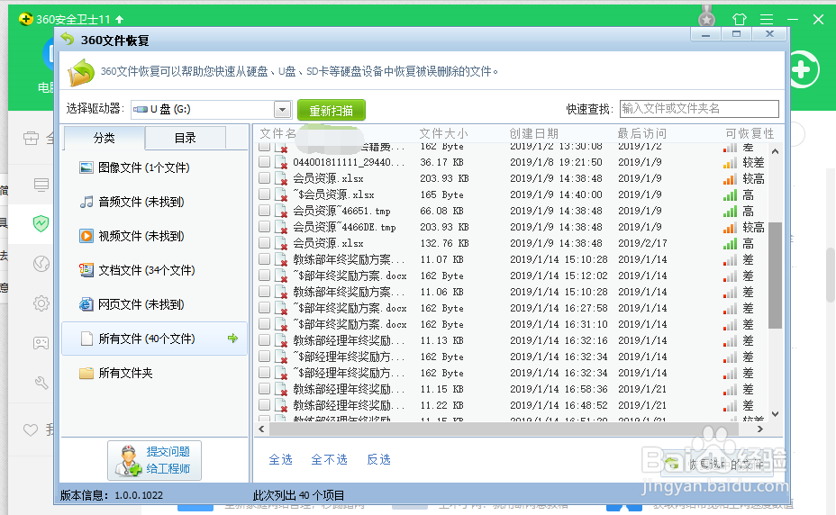This screenshot has height=515, width=836.
Task: Click the All folders yellow folder icon
Action: pyautogui.click(x=86, y=373)
